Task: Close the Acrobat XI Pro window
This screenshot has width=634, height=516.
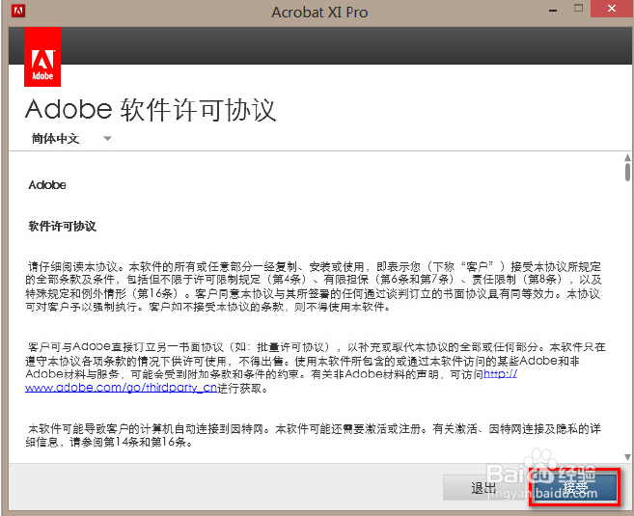Action: (612, 9)
